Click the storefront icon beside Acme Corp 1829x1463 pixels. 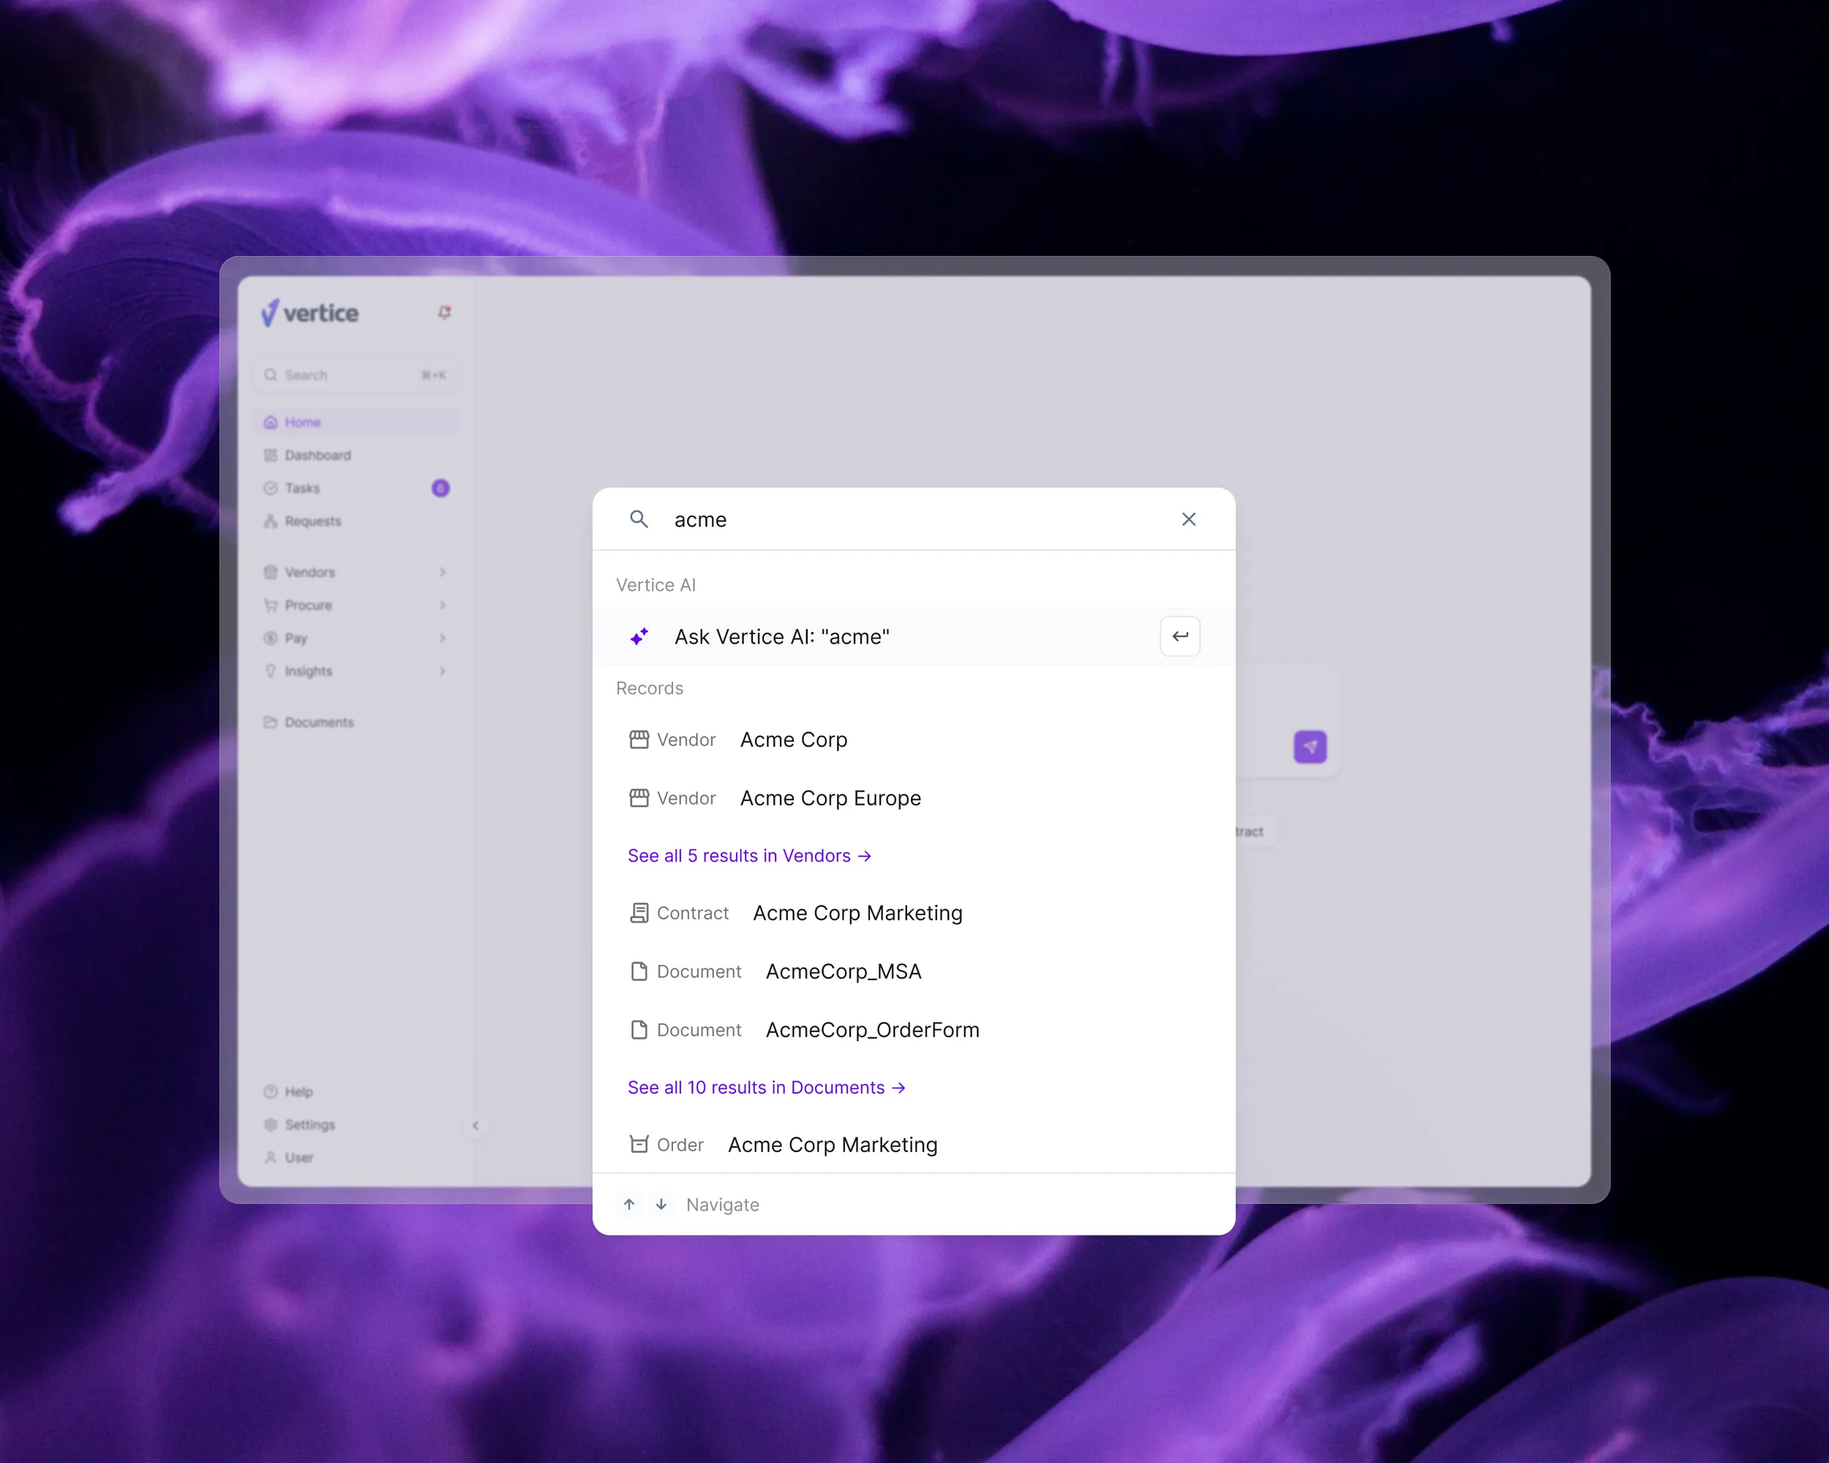[639, 740]
